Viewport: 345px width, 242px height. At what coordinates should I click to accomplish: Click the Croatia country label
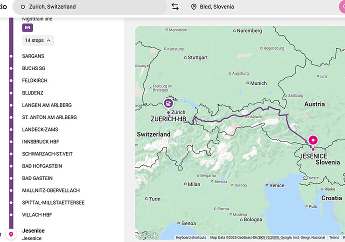331,198
